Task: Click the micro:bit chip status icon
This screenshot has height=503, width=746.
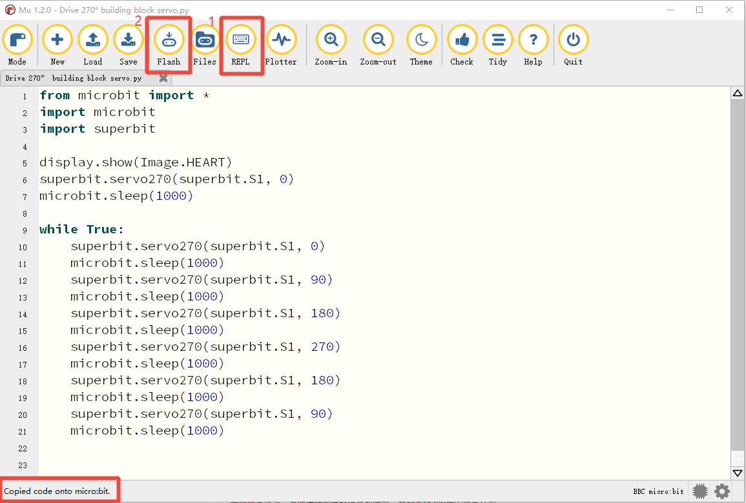Action: coord(700,491)
